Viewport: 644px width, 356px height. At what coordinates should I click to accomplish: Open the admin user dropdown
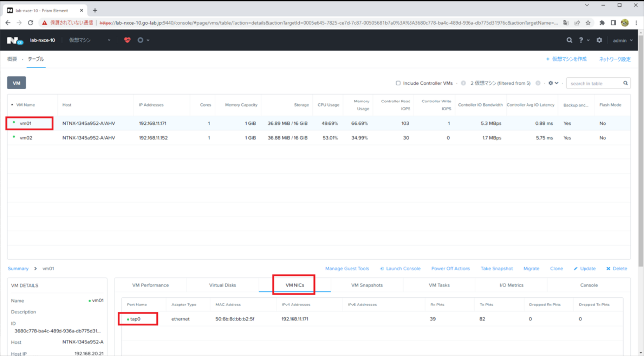click(622, 40)
